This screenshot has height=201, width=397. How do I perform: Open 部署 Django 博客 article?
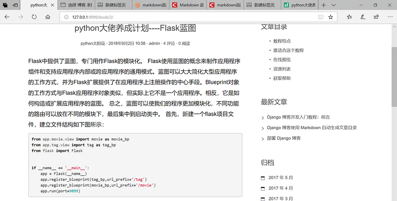[284, 138]
